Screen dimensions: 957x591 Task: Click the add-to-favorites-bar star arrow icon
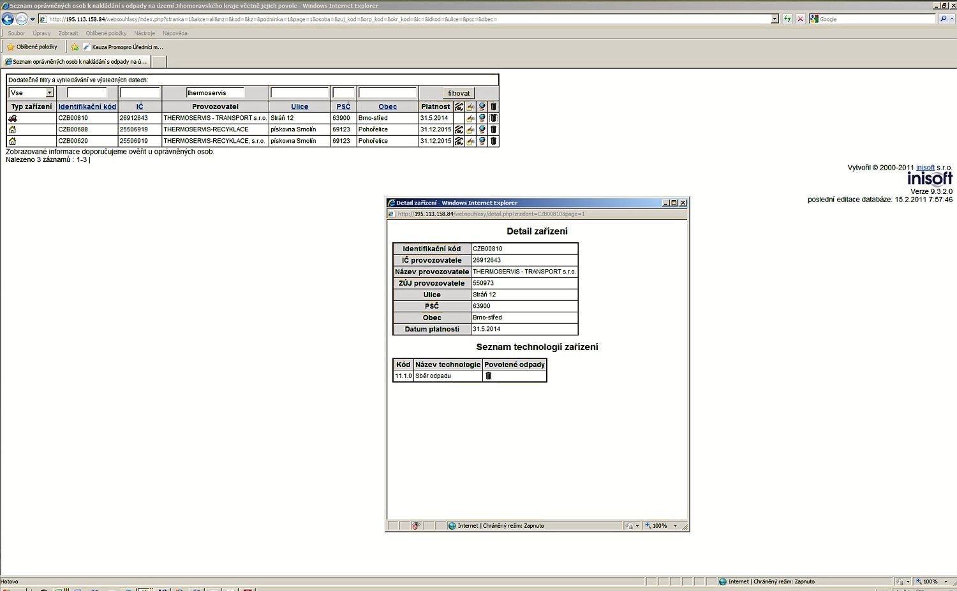click(x=75, y=47)
